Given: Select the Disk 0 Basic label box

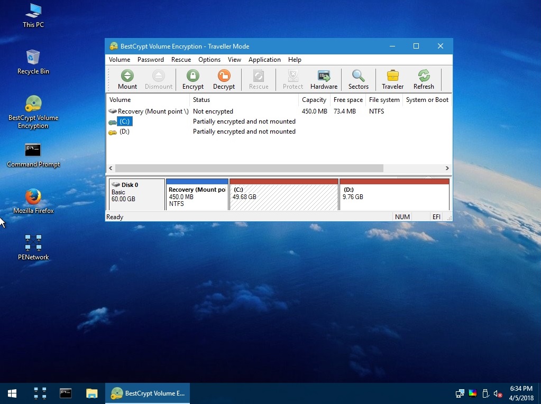Looking at the screenshot, I should click(136, 194).
